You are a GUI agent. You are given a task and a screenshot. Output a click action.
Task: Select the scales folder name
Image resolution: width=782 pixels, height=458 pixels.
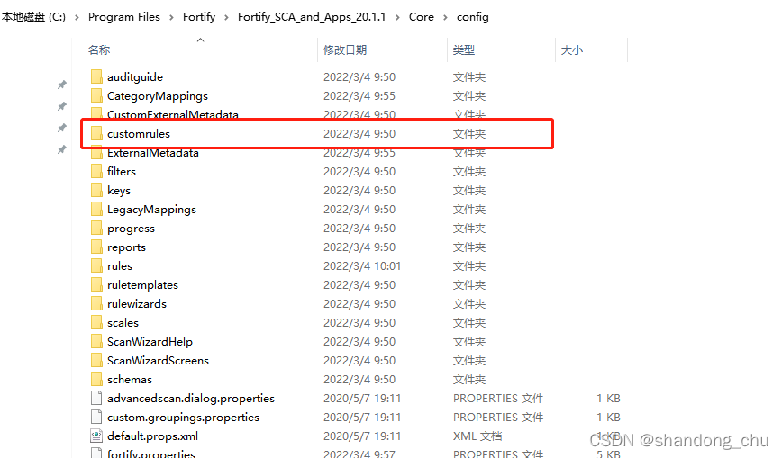[123, 323]
